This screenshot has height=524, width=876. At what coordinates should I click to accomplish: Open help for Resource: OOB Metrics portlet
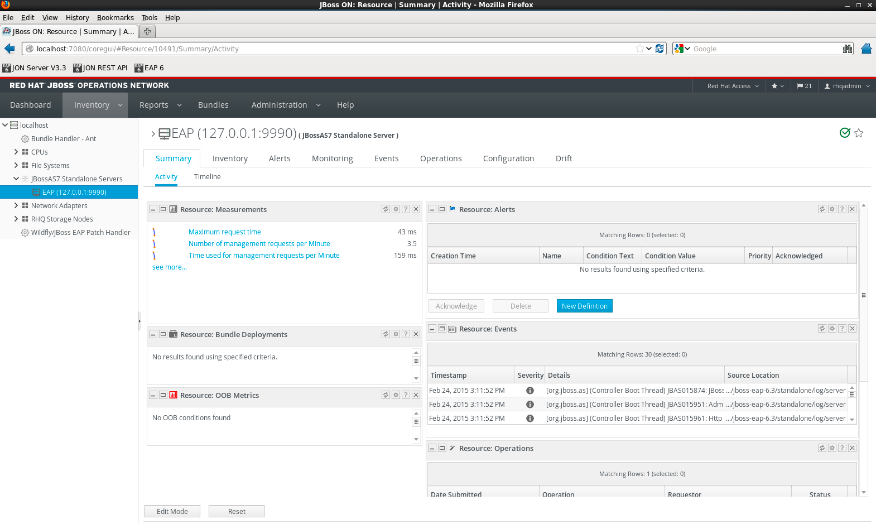[406, 395]
